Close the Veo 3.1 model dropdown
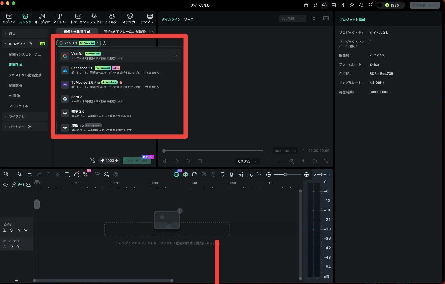This screenshot has height=284, width=445. tap(79, 43)
